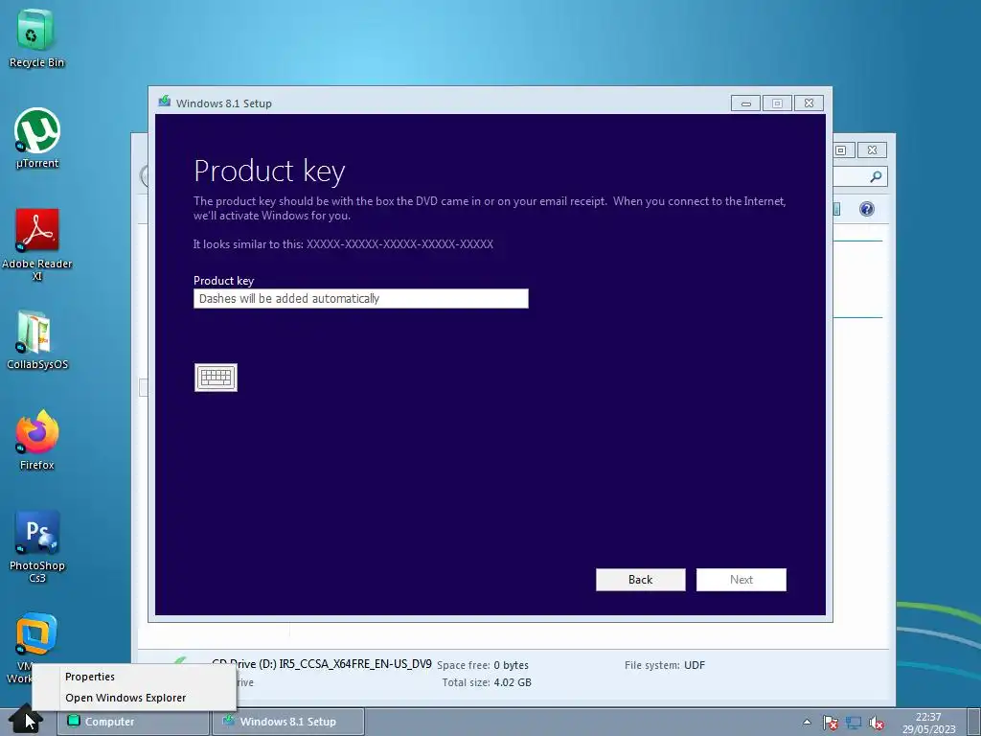Select the Adobe Reader XI desktop icon
The height and width of the screenshot is (736, 981).
coord(37,244)
